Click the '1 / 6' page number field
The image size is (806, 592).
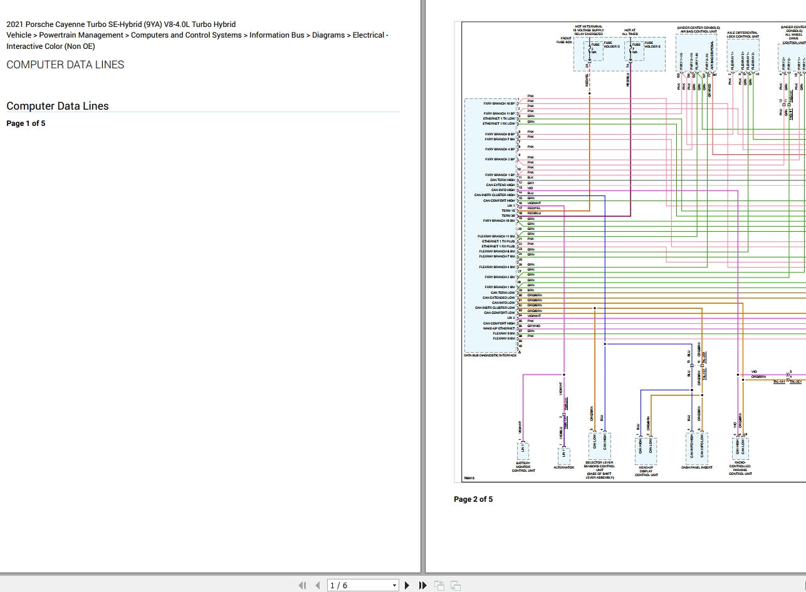pyautogui.click(x=357, y=585)
